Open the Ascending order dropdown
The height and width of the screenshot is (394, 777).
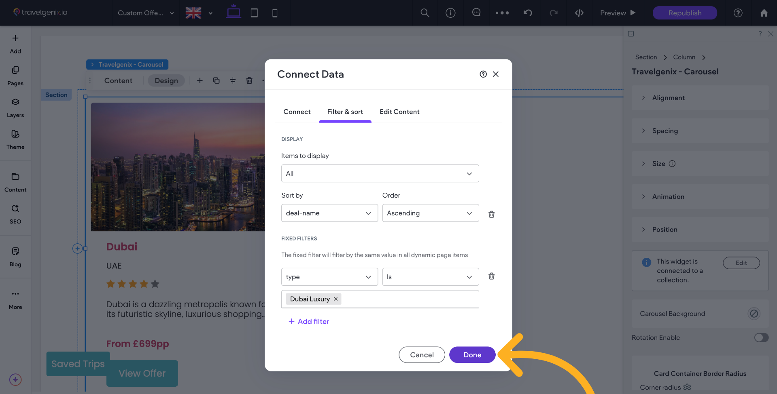point(430,213)
